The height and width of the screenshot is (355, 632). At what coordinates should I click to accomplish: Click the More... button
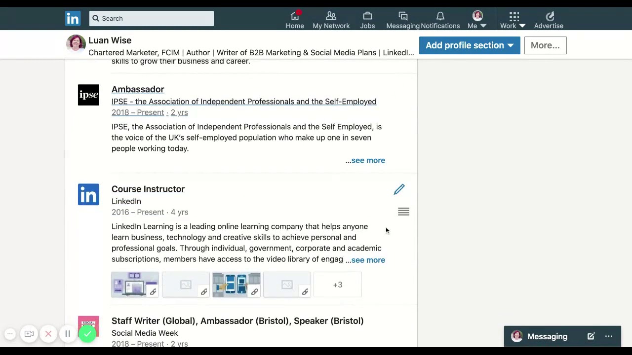[545, 45]
